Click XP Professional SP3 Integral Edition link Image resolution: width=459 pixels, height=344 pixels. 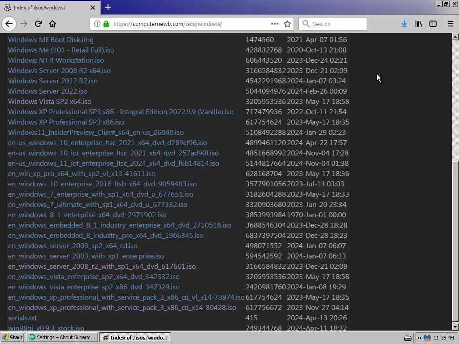pyautogui.click(x=121, y=112)
